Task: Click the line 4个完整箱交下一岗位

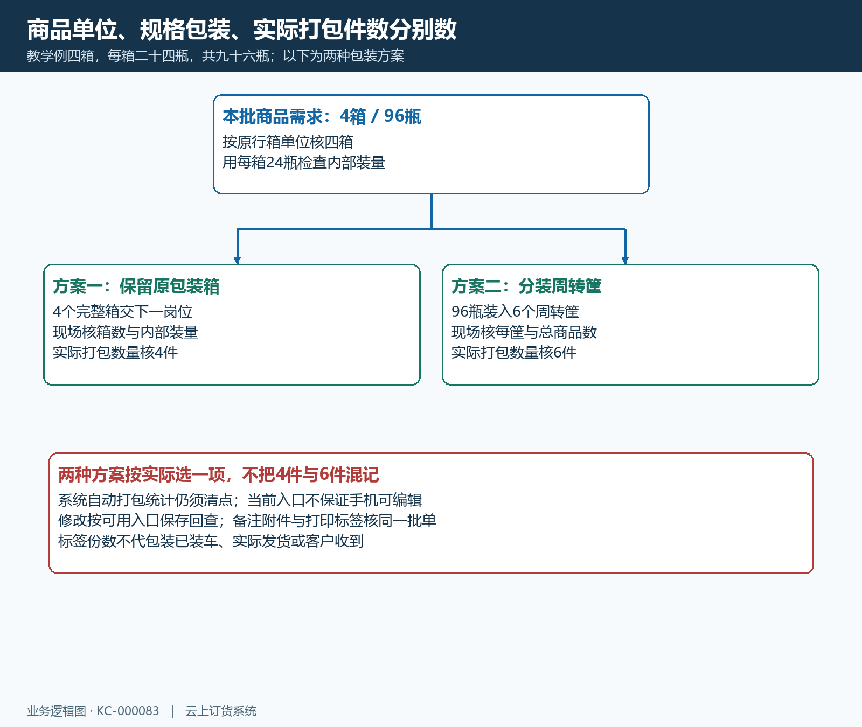Action: point(122,312)
